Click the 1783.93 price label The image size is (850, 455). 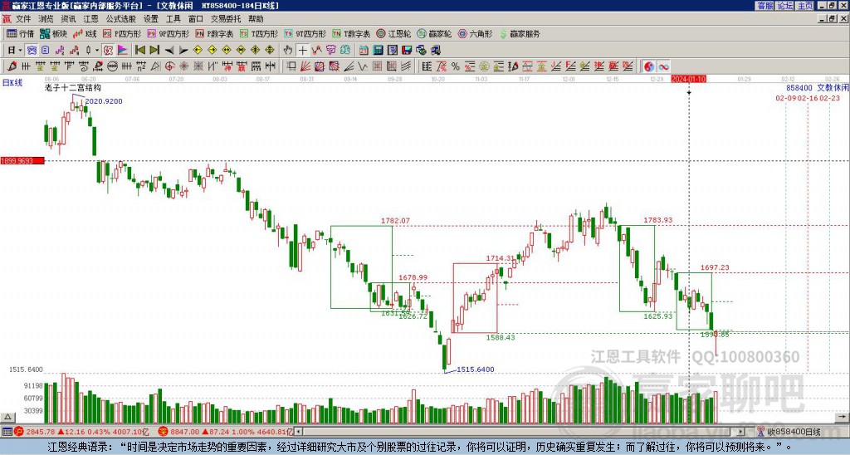click(x=658, y=220)
